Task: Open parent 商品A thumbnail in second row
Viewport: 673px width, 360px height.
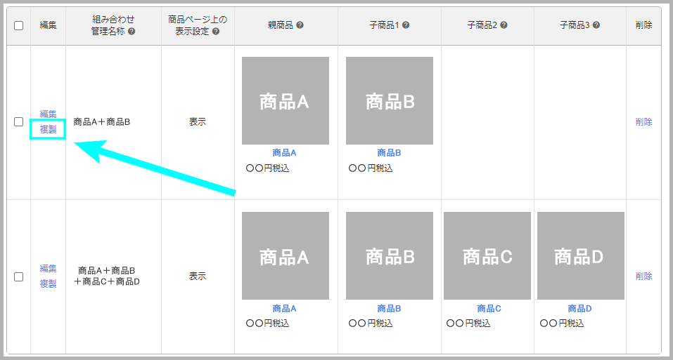Action: (286, 255)
